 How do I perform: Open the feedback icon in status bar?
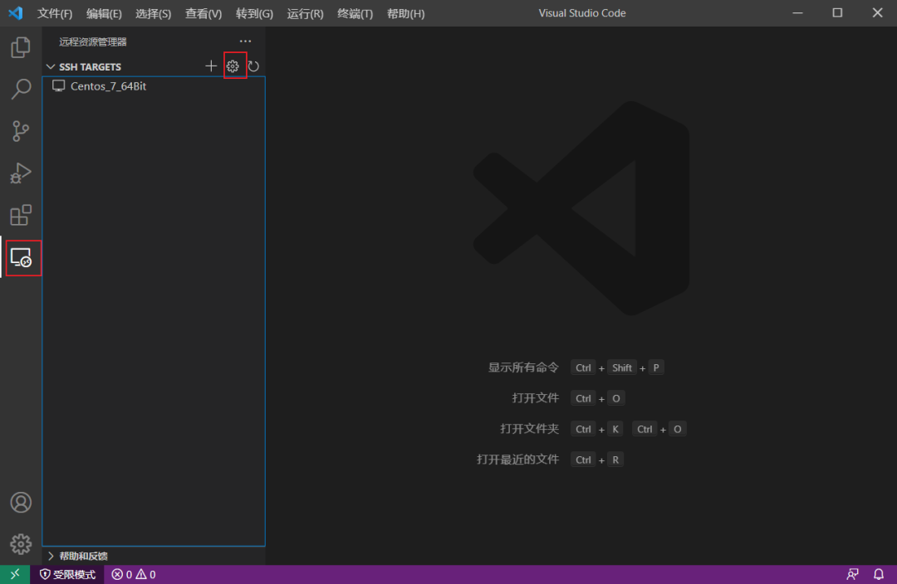click(852, 574)
